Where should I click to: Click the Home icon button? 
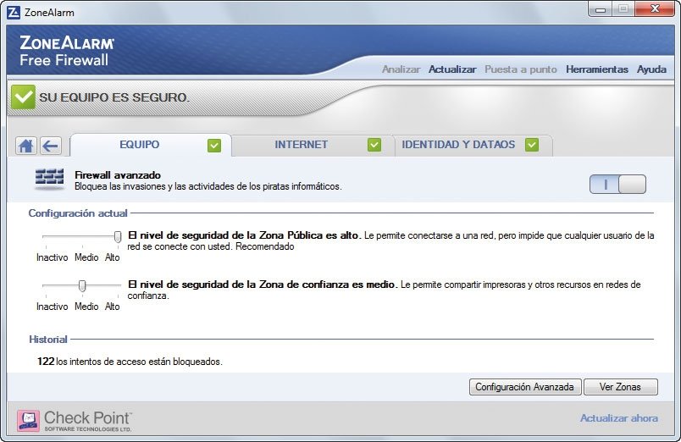26,146
